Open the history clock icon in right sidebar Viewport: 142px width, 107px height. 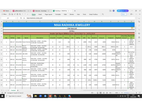[139, 33]
